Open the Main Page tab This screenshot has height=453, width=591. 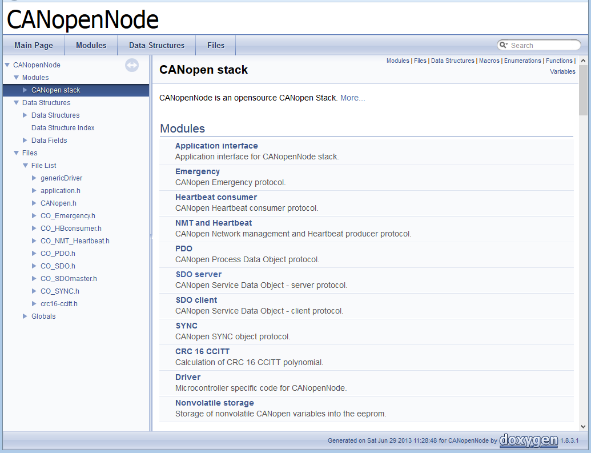34,45
